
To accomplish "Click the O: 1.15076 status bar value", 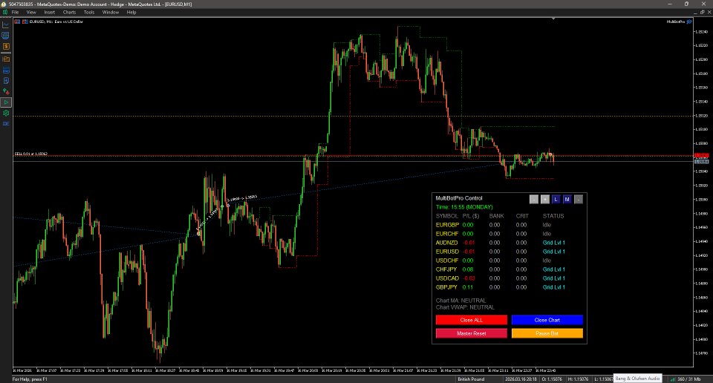I will [552, 379].
